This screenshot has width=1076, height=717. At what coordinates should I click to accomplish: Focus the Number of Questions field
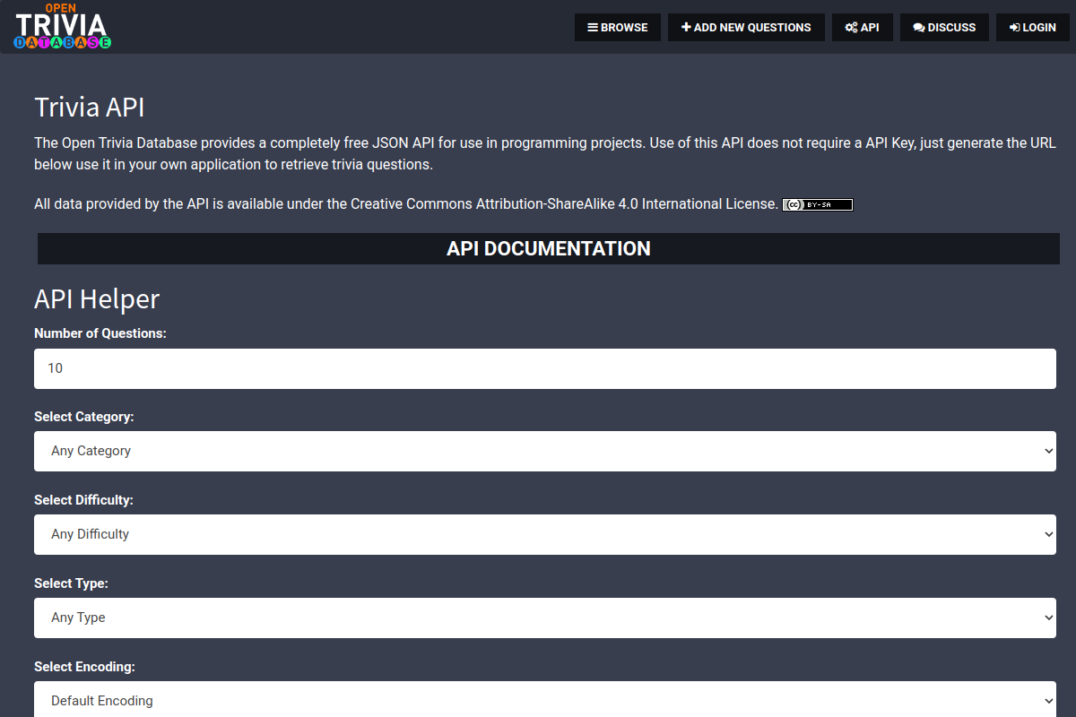click(545, 368)
